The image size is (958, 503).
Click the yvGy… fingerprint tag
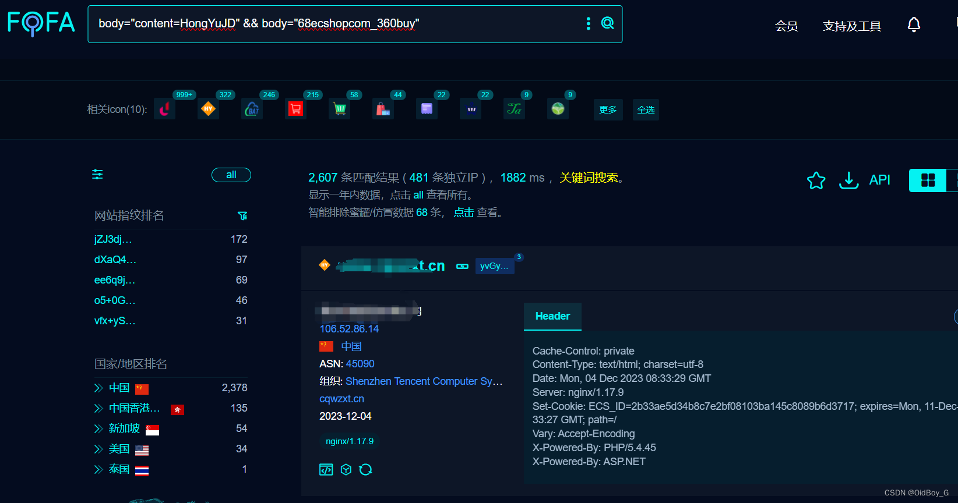[494, 266]
